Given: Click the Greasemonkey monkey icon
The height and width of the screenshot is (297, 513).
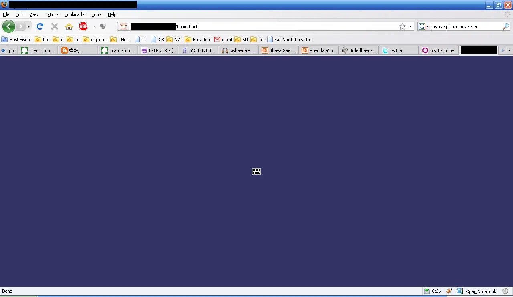Looking at the screenshot, I should click(505, 291).
